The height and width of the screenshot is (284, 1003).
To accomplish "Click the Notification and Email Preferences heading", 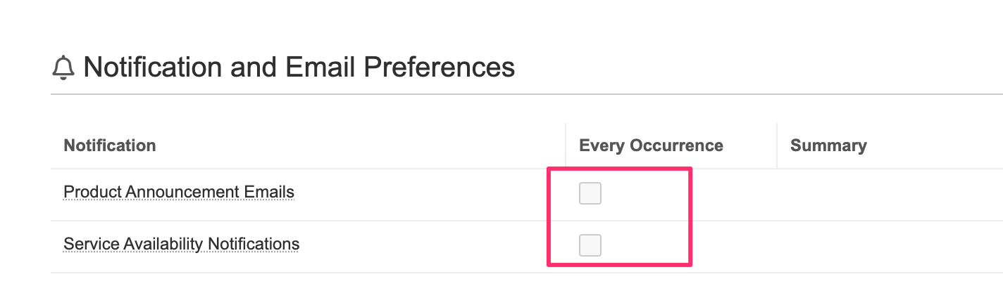I will tap(299, 67).
